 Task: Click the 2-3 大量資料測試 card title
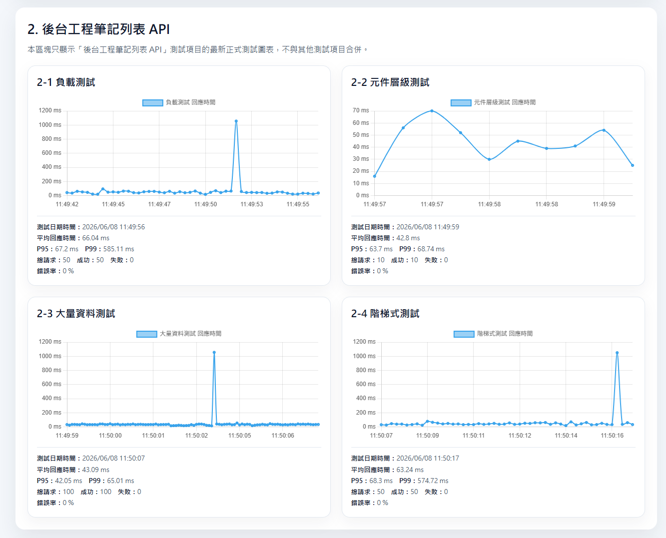tap(76, 314)
